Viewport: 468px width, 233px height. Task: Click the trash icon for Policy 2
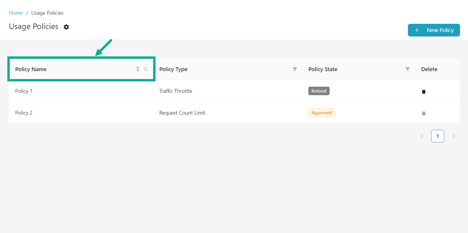[424, 113]
